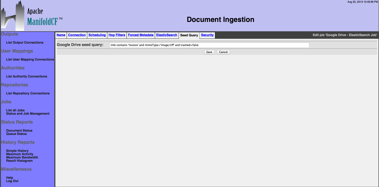The height and width of the screenshot is (187, 379).
Task: Open the Name tab
Action: pos(61,35)
